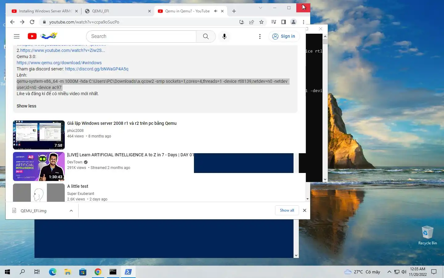Close the Installing Windows Server tab
The image size is (444, 278).
pyautogui.click(x=76, y=11)
